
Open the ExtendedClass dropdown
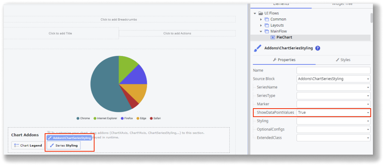tap(368, 138)
